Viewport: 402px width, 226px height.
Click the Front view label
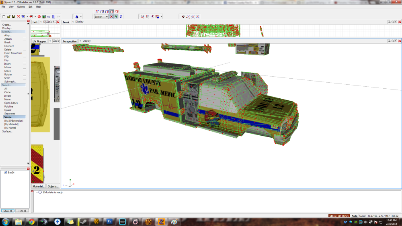click(x=66, y=22)
